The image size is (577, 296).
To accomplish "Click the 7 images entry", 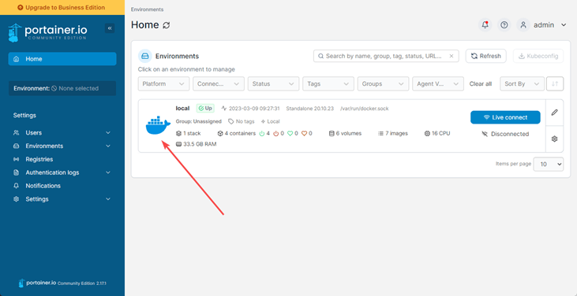I will point(393,134).
